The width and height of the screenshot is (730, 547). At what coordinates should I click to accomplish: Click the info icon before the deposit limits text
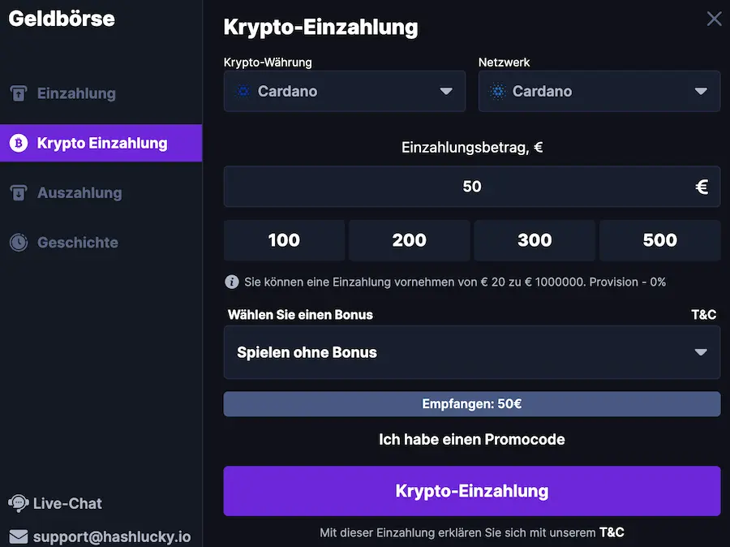pyautogui.click(x=232, y=282)
